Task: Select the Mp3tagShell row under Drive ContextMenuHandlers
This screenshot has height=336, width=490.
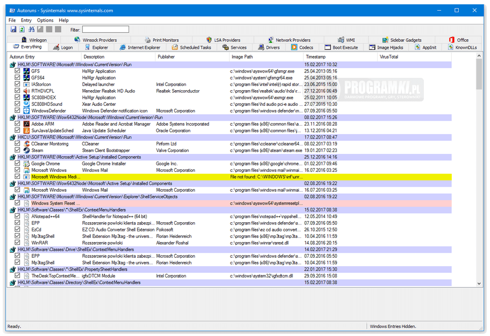Action: pyautogui.click(x=230, y=262)
